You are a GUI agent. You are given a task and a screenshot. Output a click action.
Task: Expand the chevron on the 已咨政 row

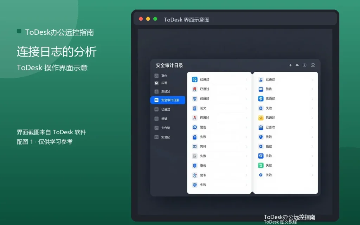pyautogui.click(x=313, y=127)
